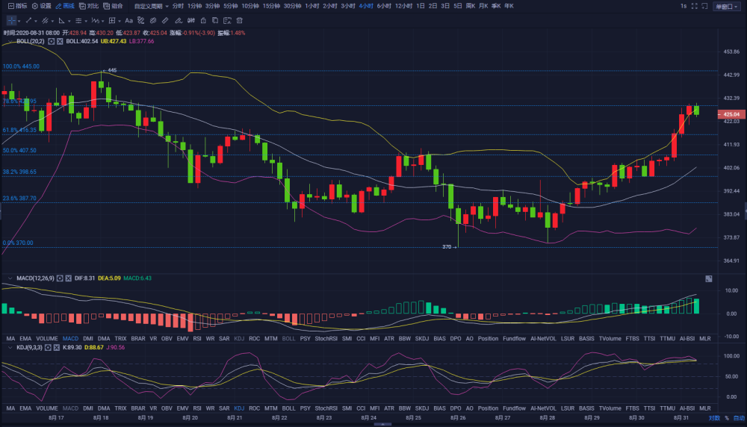747x427 pixels.
Task: Open the 设置 settings button
Action: [41, 6]
